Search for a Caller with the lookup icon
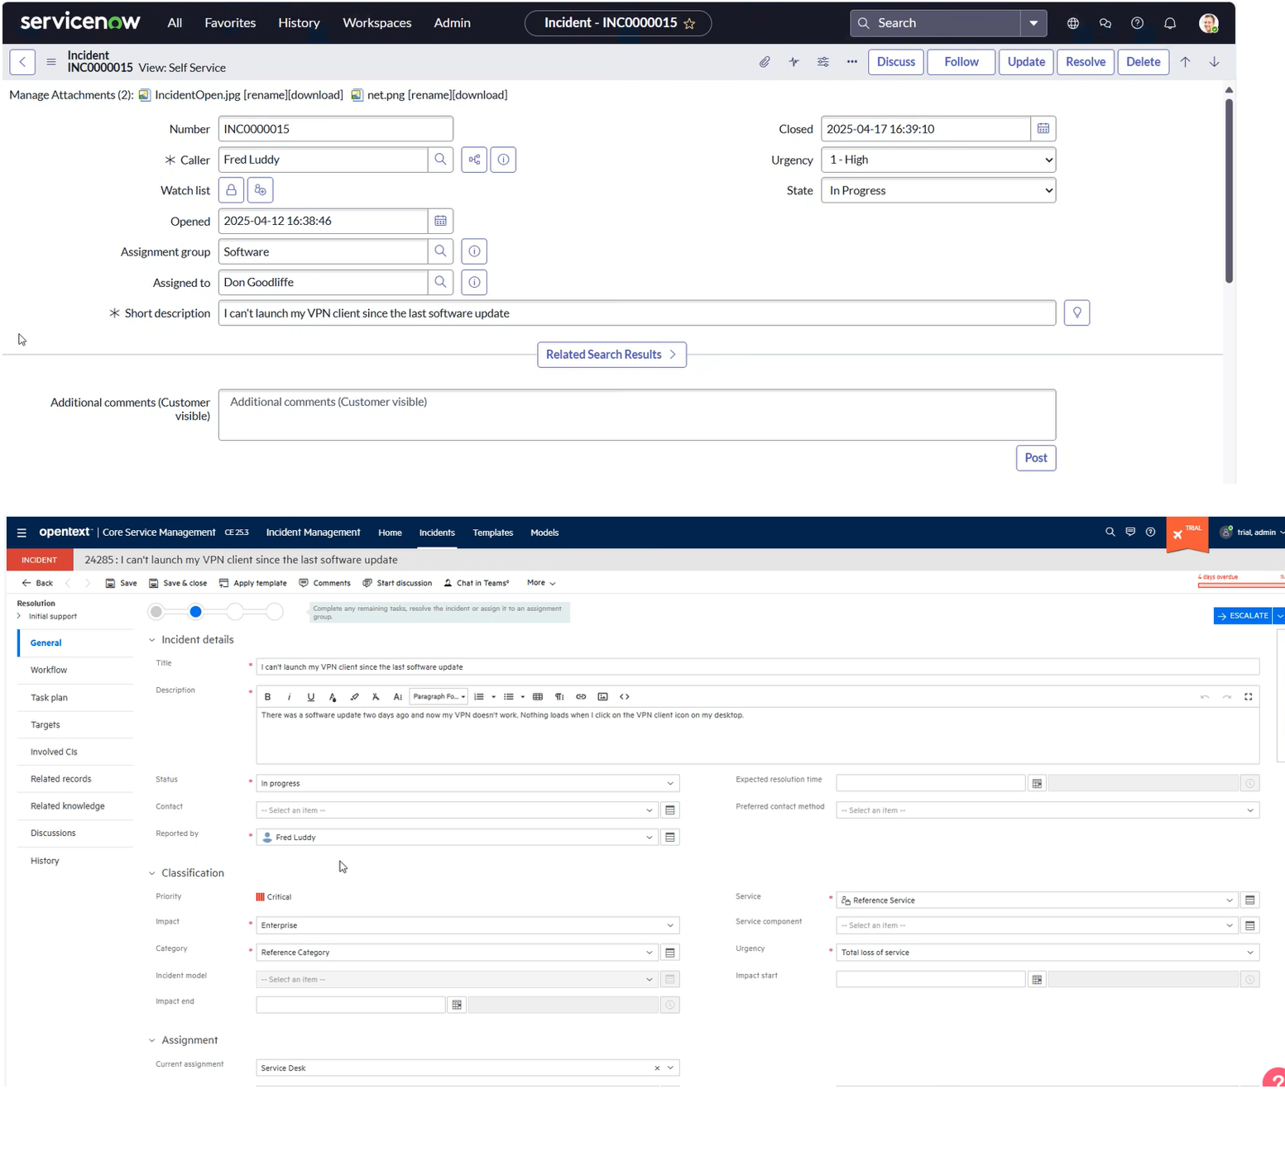The image size is (1285, 1156). (x=440, y=160)
